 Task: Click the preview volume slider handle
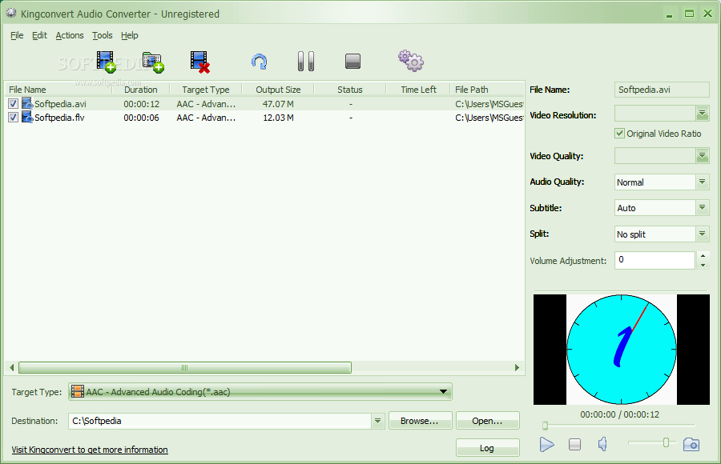coord(666,442)
